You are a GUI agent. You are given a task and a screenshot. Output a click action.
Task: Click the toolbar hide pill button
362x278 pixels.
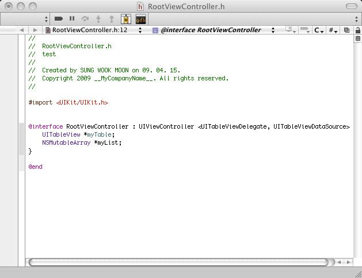pos(352,6)
